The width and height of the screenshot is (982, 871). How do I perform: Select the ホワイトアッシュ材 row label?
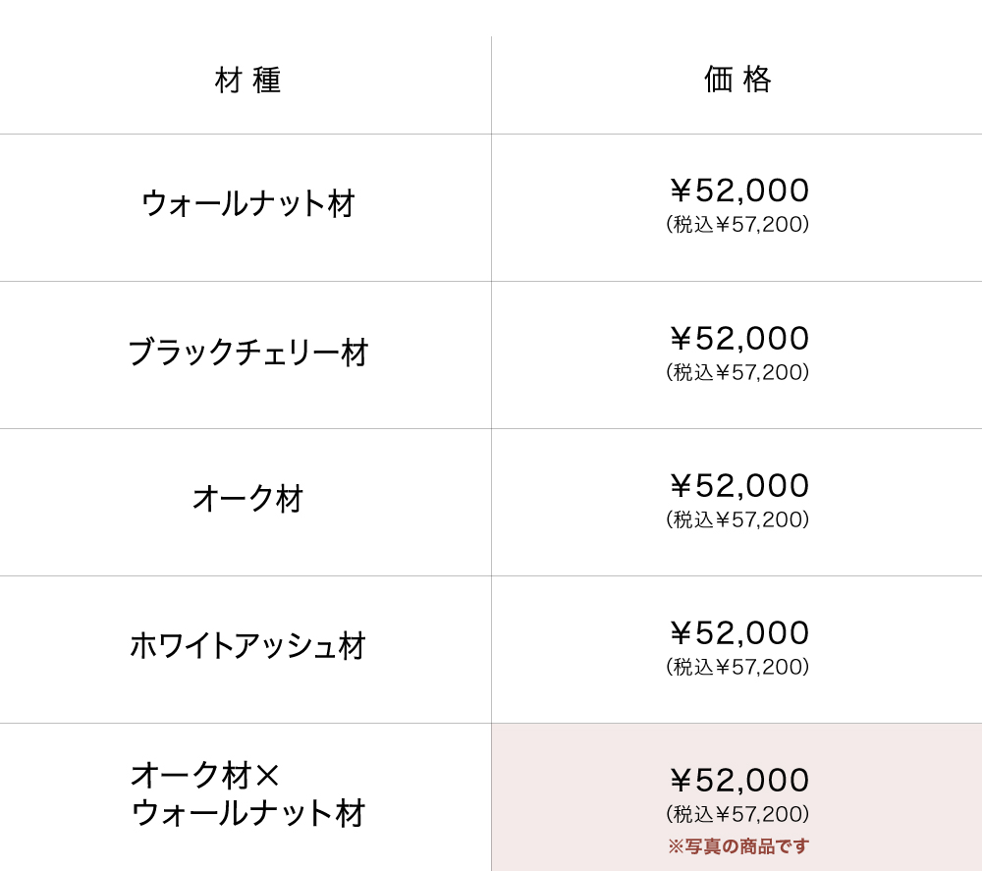click(247, 646)
